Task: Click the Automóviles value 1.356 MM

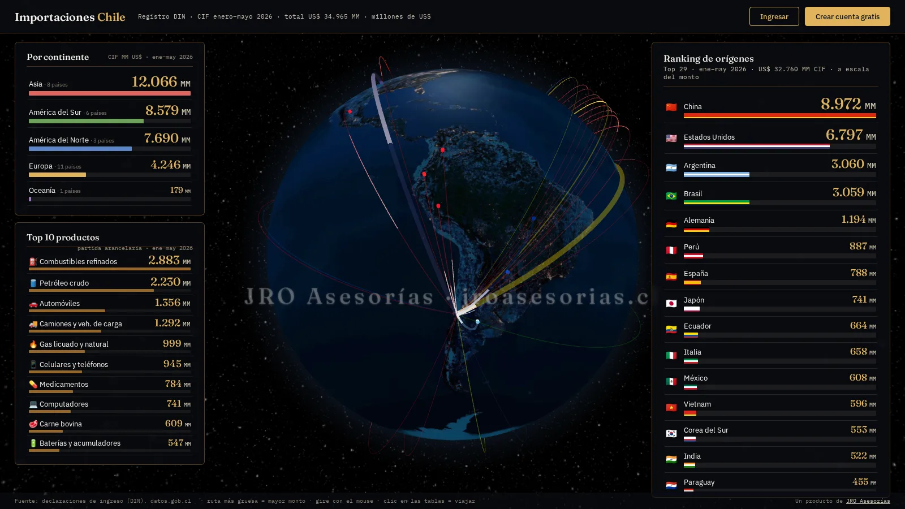Action: [x=173, y=303]
